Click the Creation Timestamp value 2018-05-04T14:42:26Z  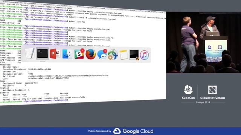[x=40, y=69]
